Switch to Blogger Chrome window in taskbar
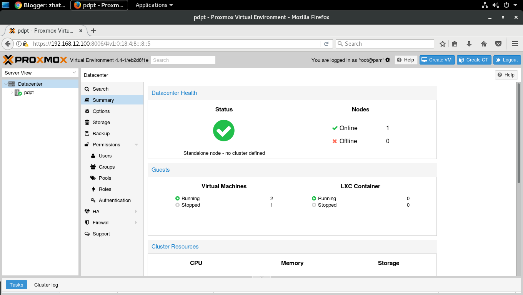This screenshot has height=295, width=523. (x=40, y=5)
